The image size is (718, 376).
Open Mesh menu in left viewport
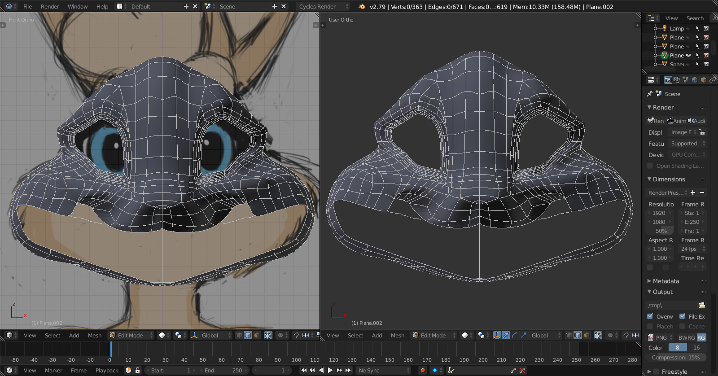tap(95, 335)
